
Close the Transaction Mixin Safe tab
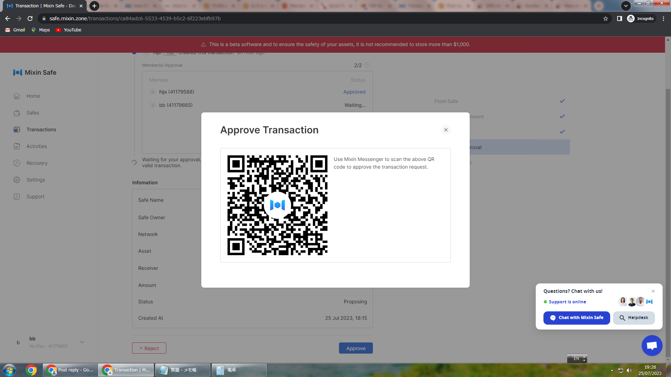point(81,6)
